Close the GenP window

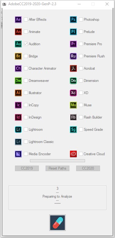tap(107, 4)
